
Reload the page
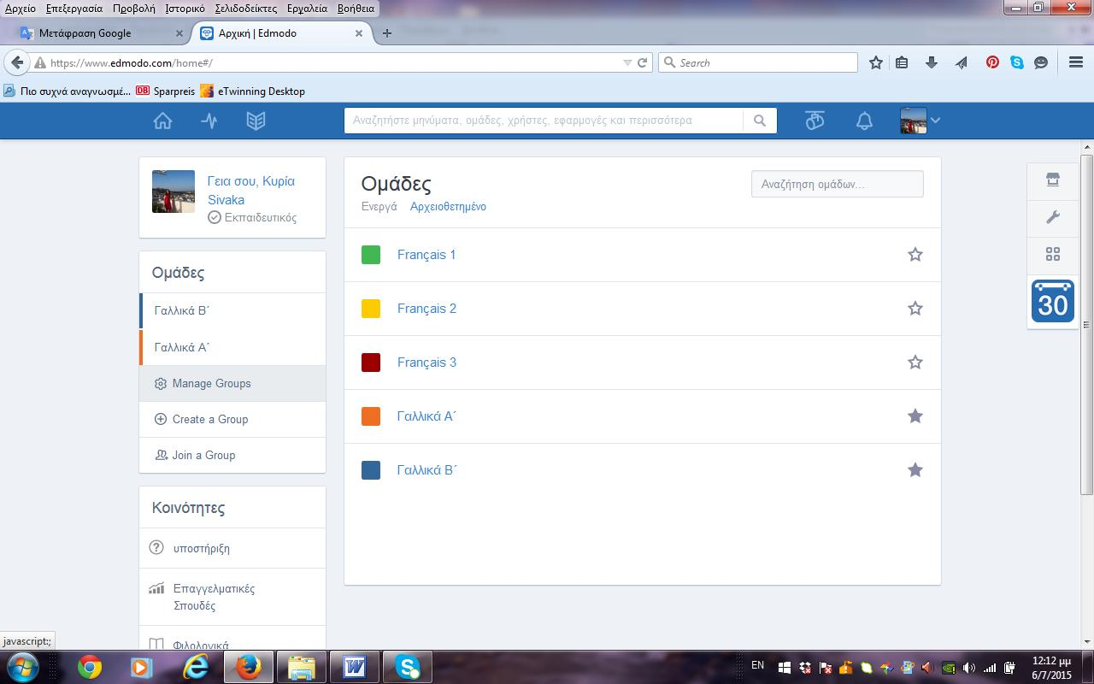point(643,62)
